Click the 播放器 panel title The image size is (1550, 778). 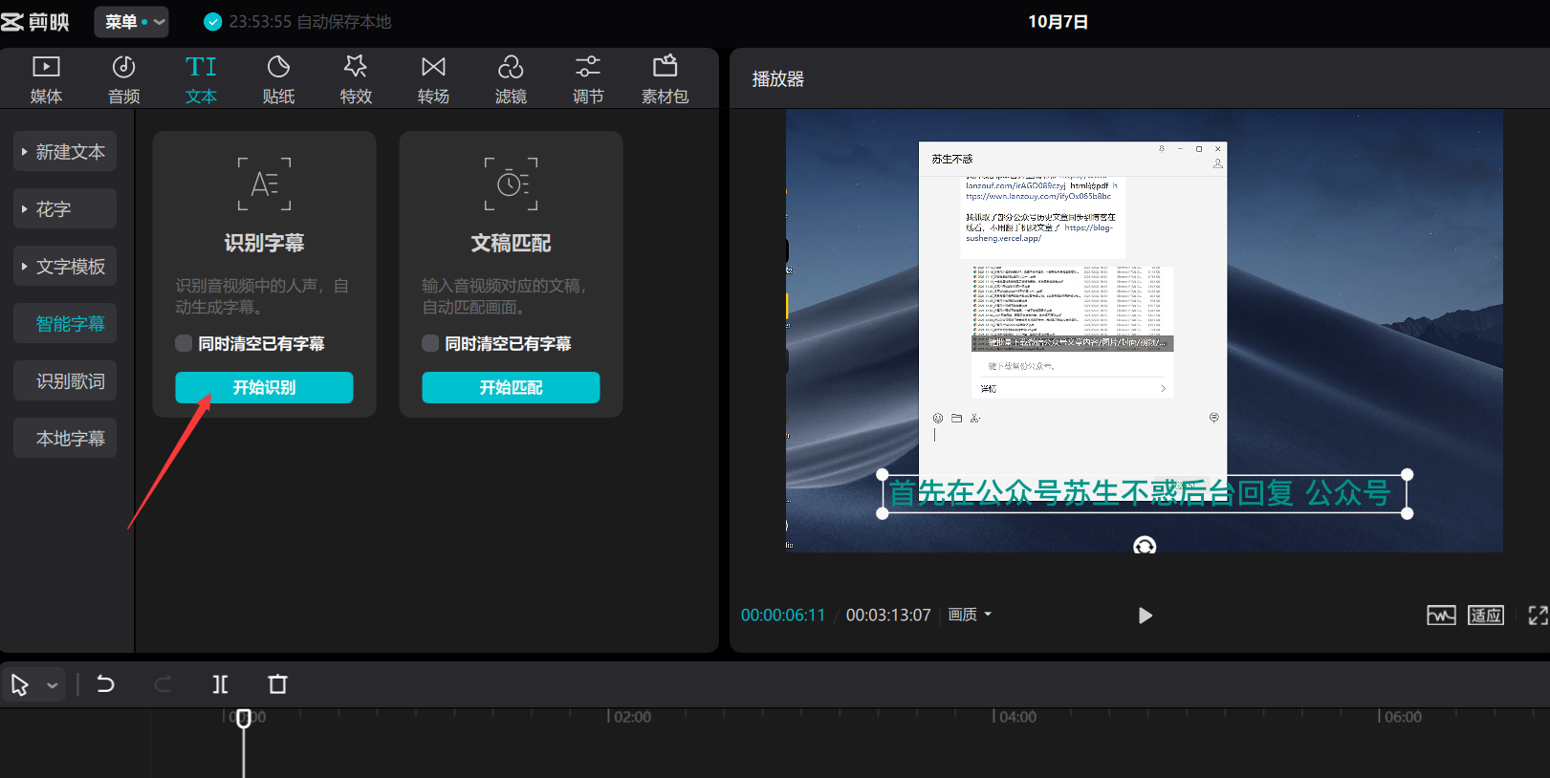[x=777, y=79]
